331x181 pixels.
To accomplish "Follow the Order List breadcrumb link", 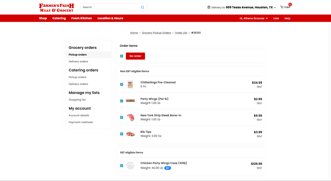I will pyautogui.click(x=181, y=33).
